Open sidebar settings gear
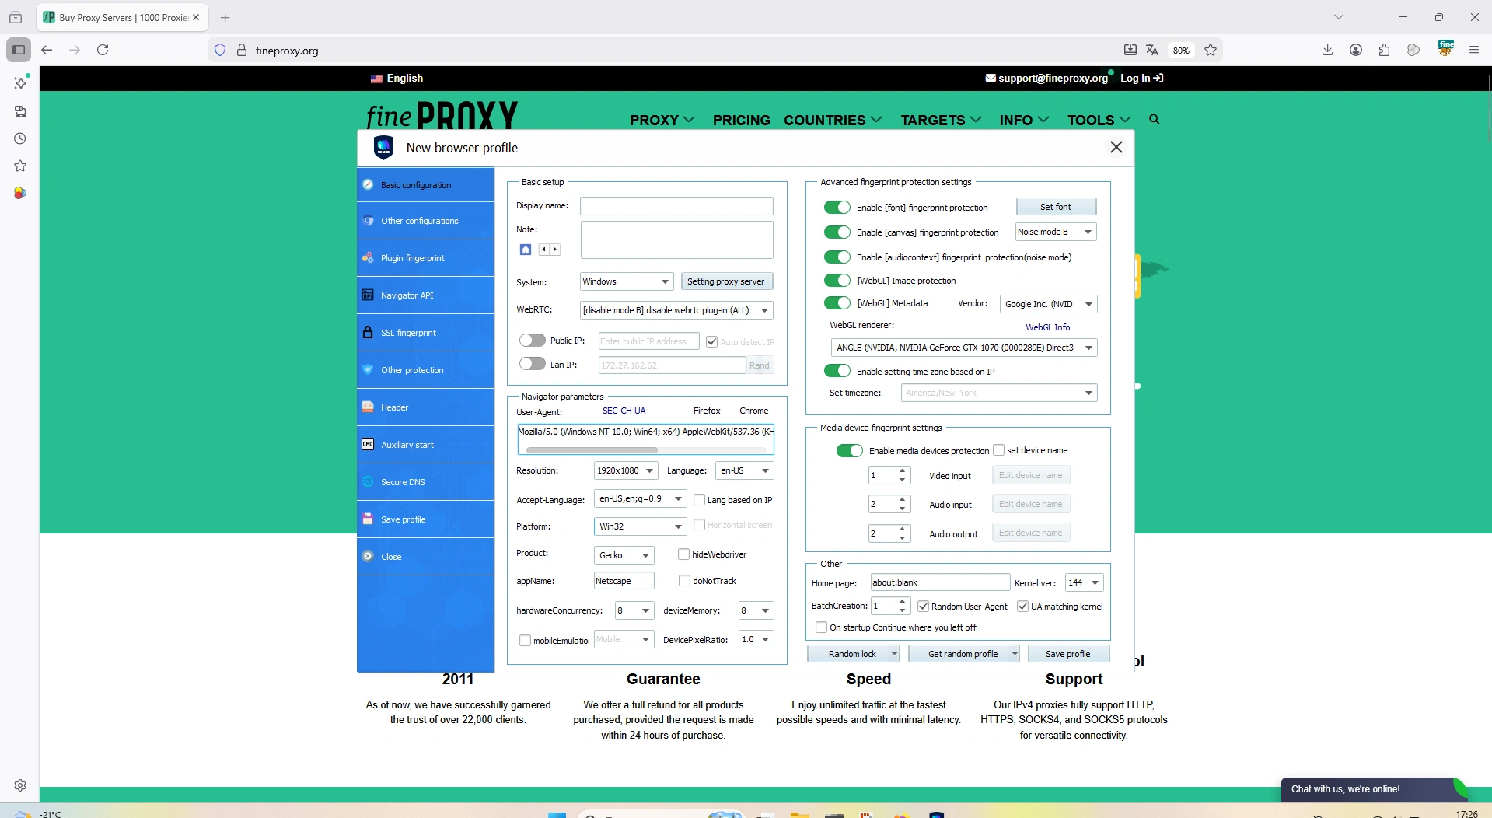Viewport: 1492px width, 818px height. (x=20, y=785)
